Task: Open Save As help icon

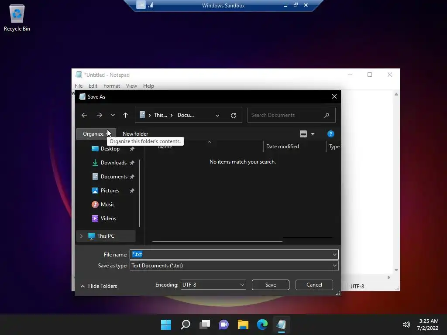Action: pyautogui.click(x=331, y=134)
